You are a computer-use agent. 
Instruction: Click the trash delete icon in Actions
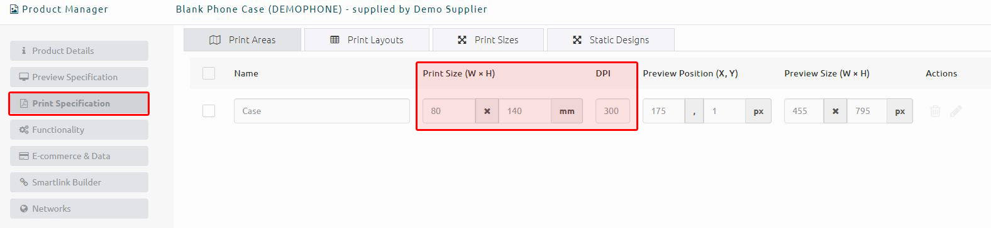935,111
